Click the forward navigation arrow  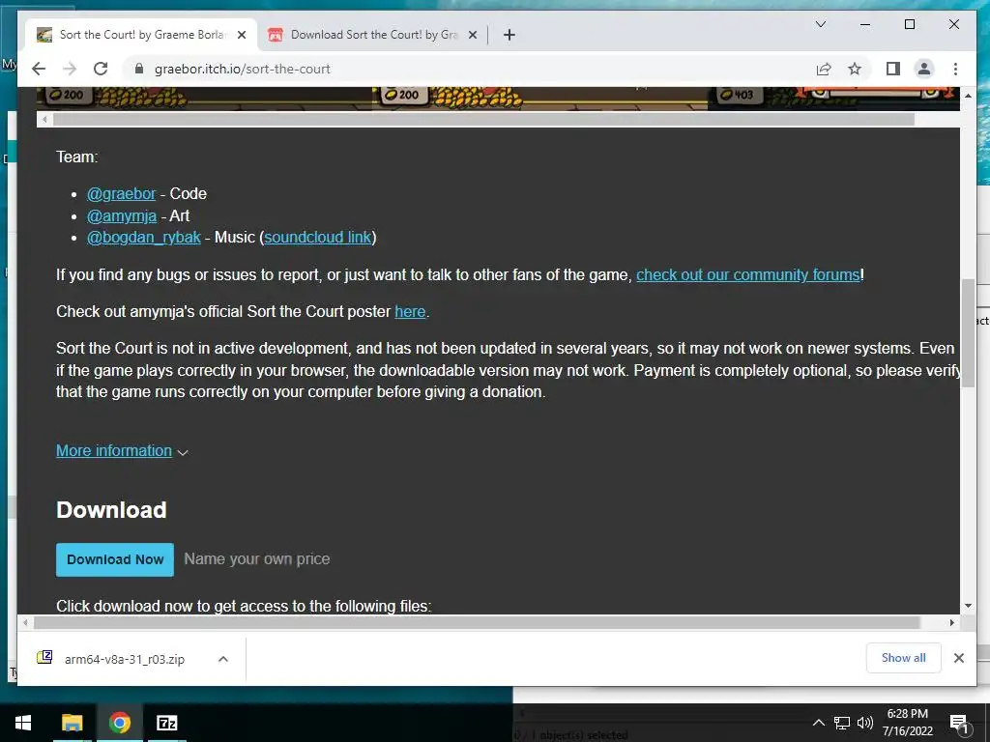70,69
